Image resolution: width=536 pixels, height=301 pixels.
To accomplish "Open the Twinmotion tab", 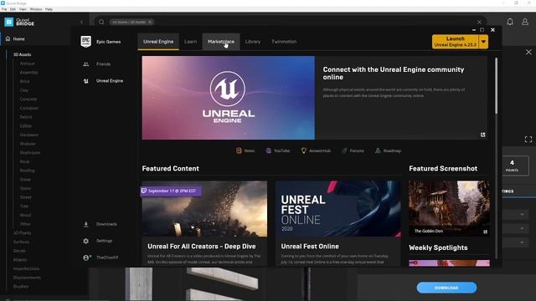I will coord(284,42).
